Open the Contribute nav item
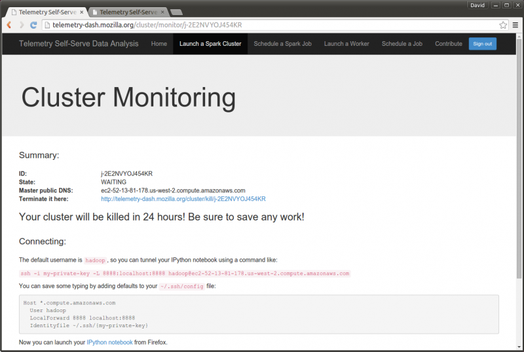This screenshot has width=524, height=352. tap(449, 44)
